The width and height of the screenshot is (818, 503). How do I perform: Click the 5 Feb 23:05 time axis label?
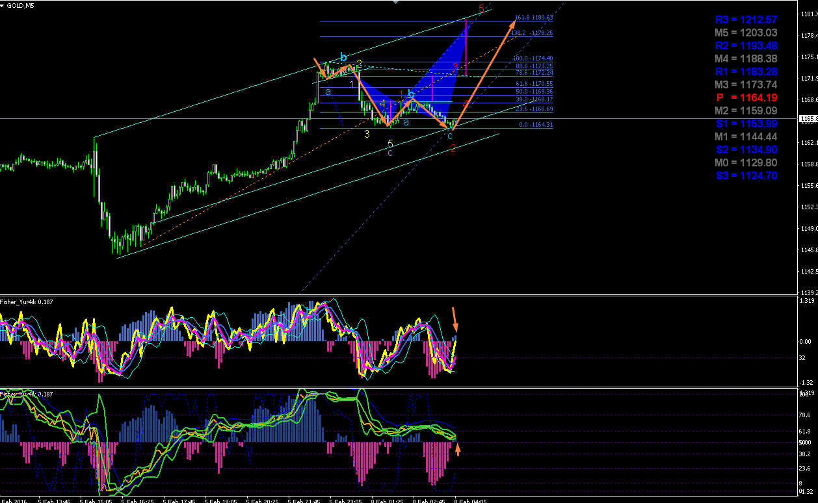click(x=345, y=500)
